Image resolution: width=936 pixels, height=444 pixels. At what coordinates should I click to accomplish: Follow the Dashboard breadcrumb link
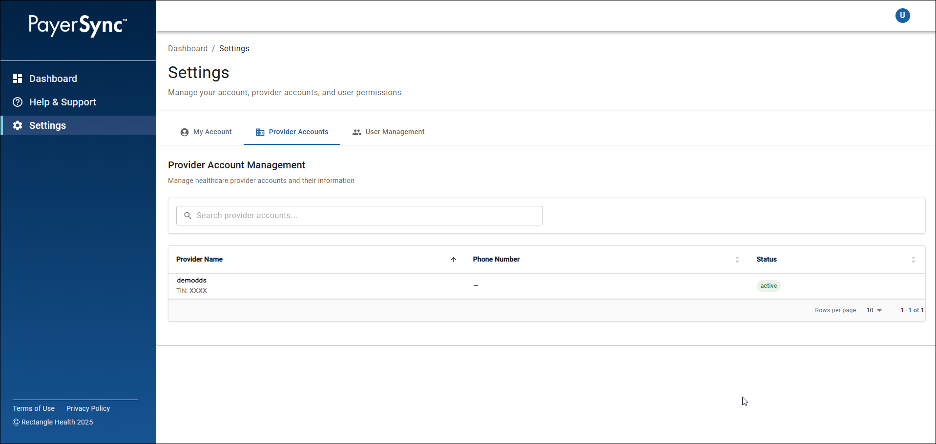point(188,48)
